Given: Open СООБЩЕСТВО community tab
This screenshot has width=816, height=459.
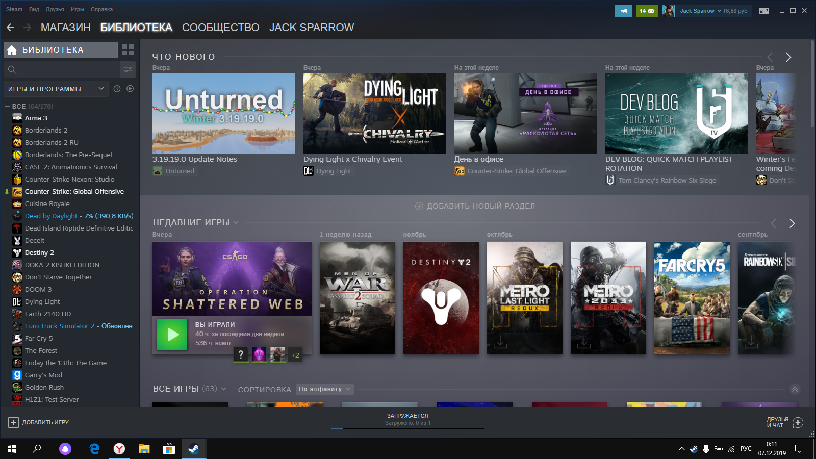Looking at the screenshot, I should point(221,28).
